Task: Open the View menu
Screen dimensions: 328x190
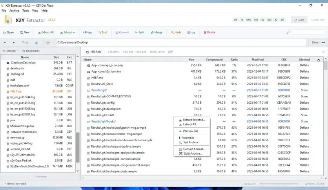Action: (x=35, y=11)
